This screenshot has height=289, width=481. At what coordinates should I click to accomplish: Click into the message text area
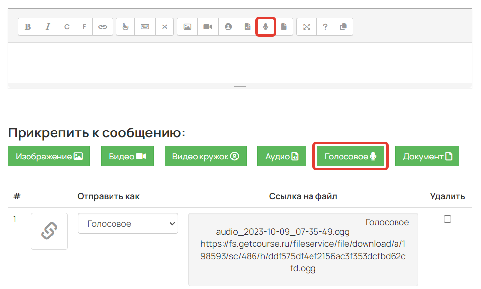tap(240, 62)
